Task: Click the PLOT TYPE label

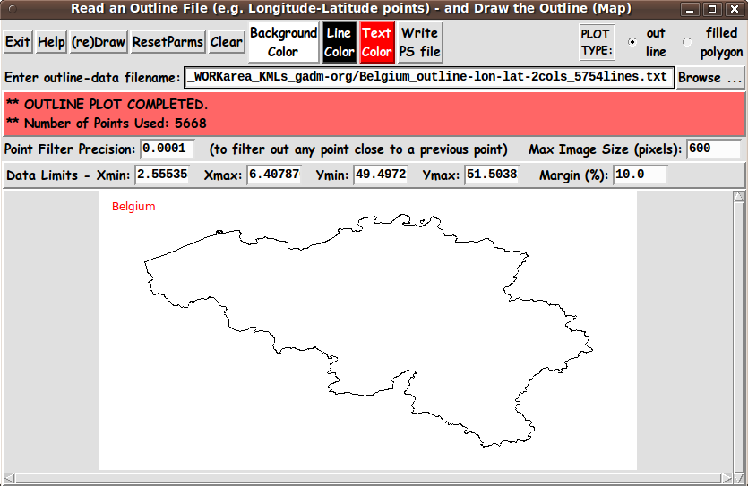Action: [x=597, y=42]
